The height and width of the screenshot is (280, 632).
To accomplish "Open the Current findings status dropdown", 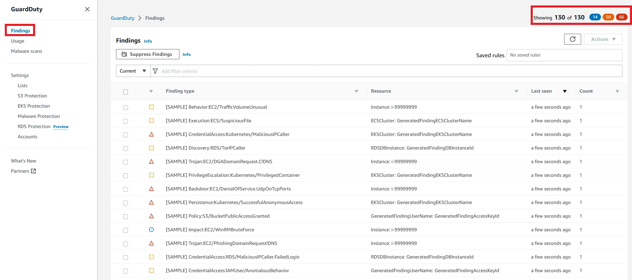I will click(133, 71).
